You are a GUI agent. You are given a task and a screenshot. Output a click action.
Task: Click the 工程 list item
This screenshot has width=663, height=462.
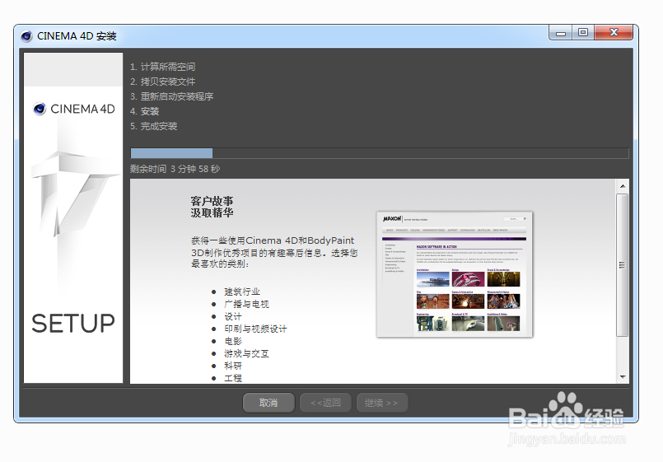coord(233,378)
